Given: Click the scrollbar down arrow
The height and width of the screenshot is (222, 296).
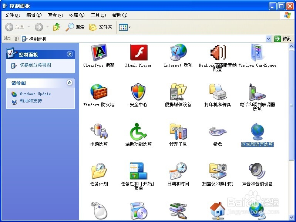Looking at the screenshot, I should tap(291, 217).
